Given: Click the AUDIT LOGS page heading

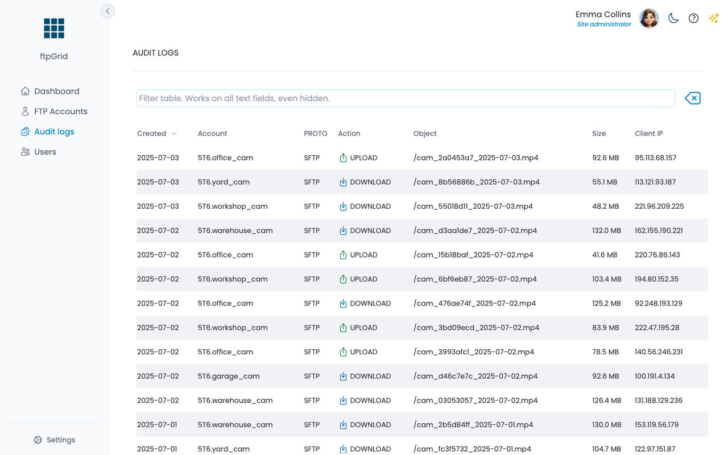Looking at the screenshot, I should point(155,53).
